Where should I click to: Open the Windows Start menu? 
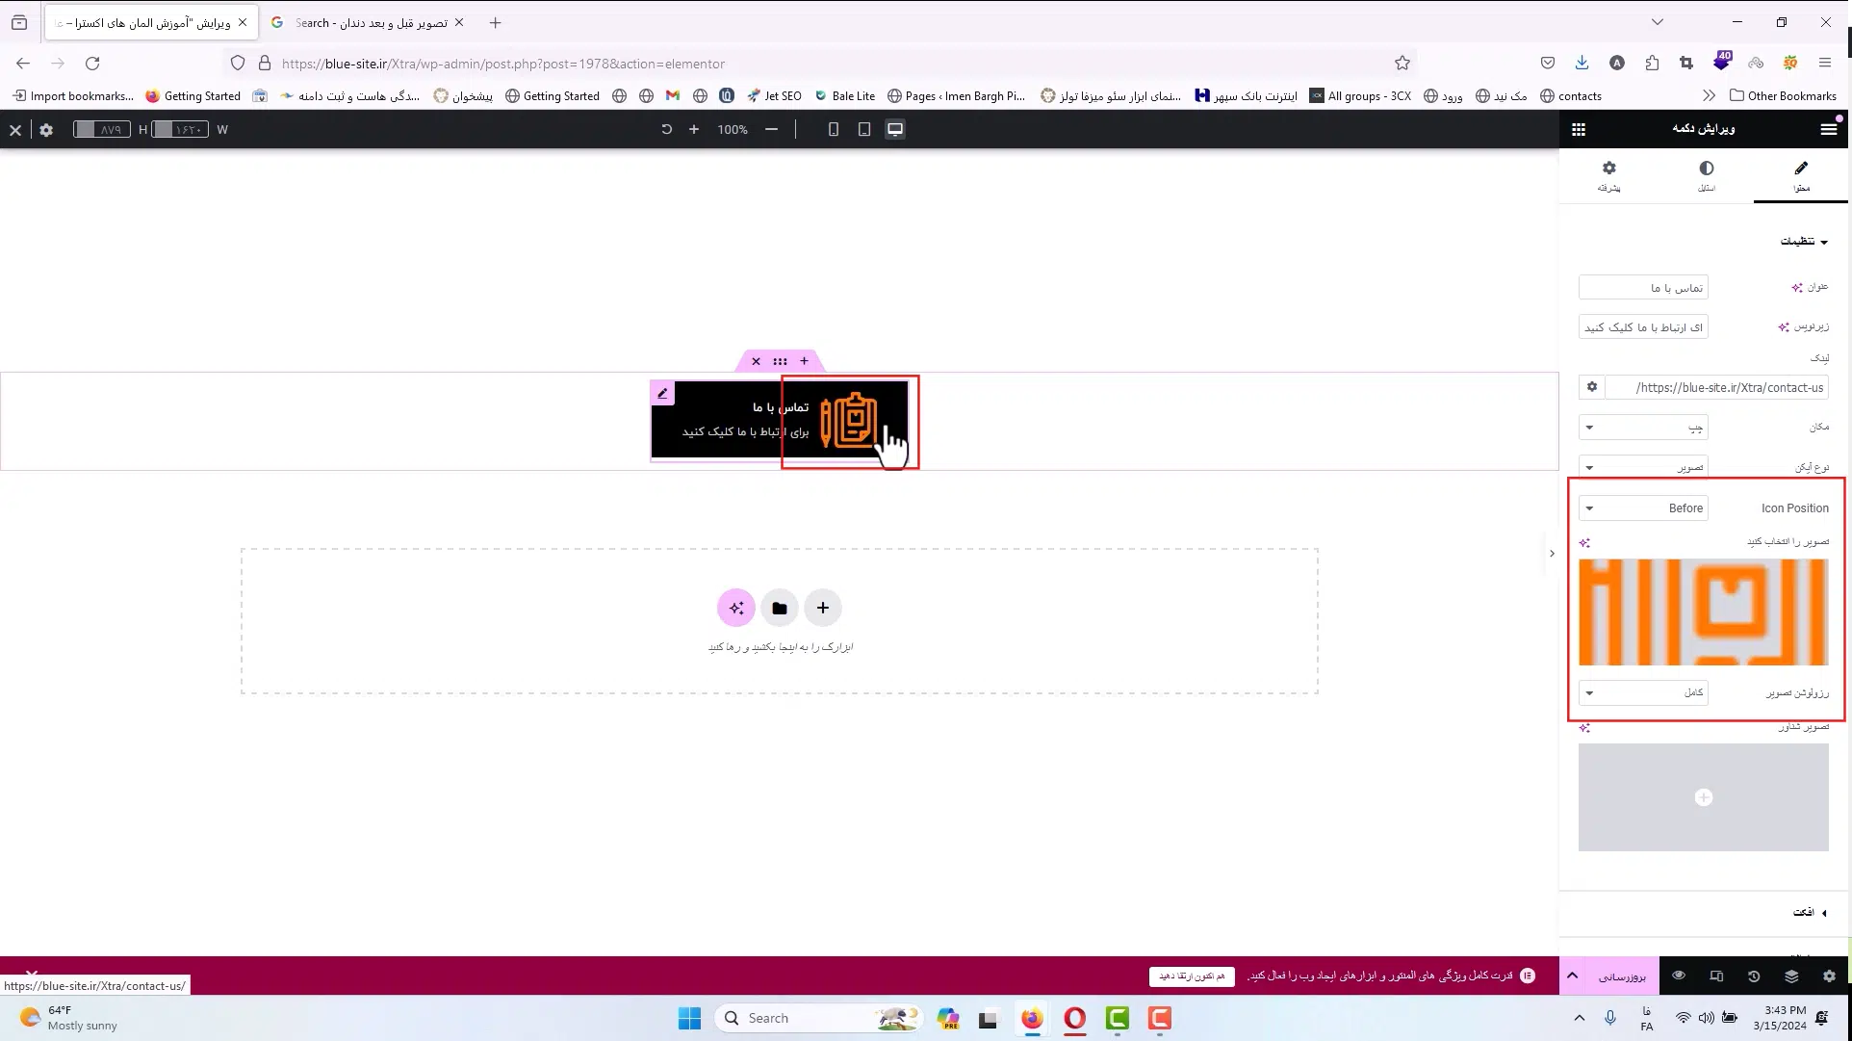pyautogui.click(x=689, y=1019)
